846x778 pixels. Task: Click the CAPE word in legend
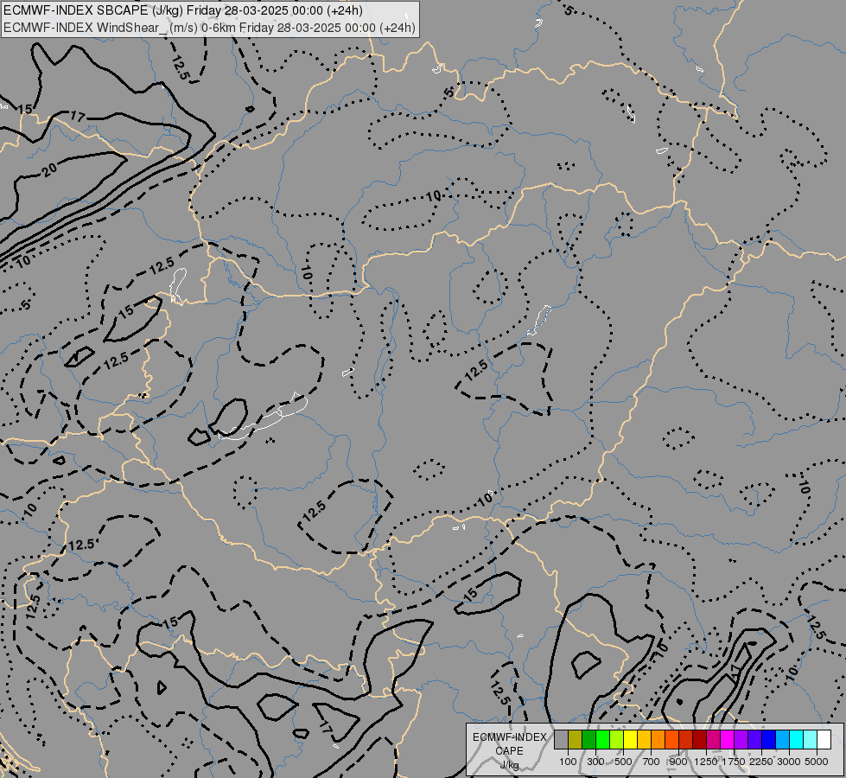coord(509,751)
